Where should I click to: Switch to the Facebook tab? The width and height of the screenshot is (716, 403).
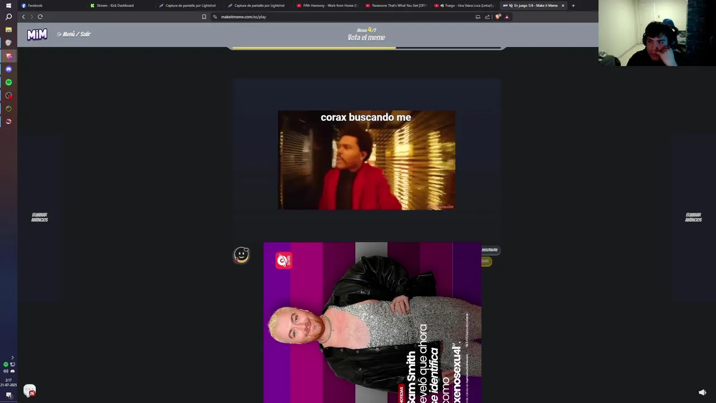coord(50,6)
